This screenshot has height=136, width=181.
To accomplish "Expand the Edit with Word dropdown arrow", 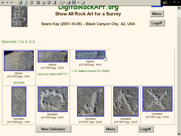I will (x=78, y=3).
